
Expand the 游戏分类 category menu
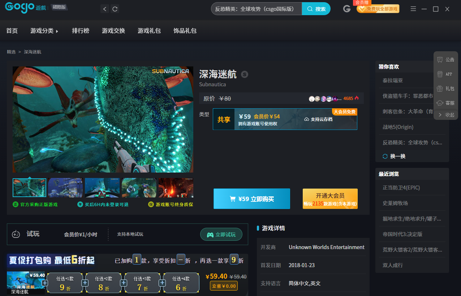(x=44, y=31)
